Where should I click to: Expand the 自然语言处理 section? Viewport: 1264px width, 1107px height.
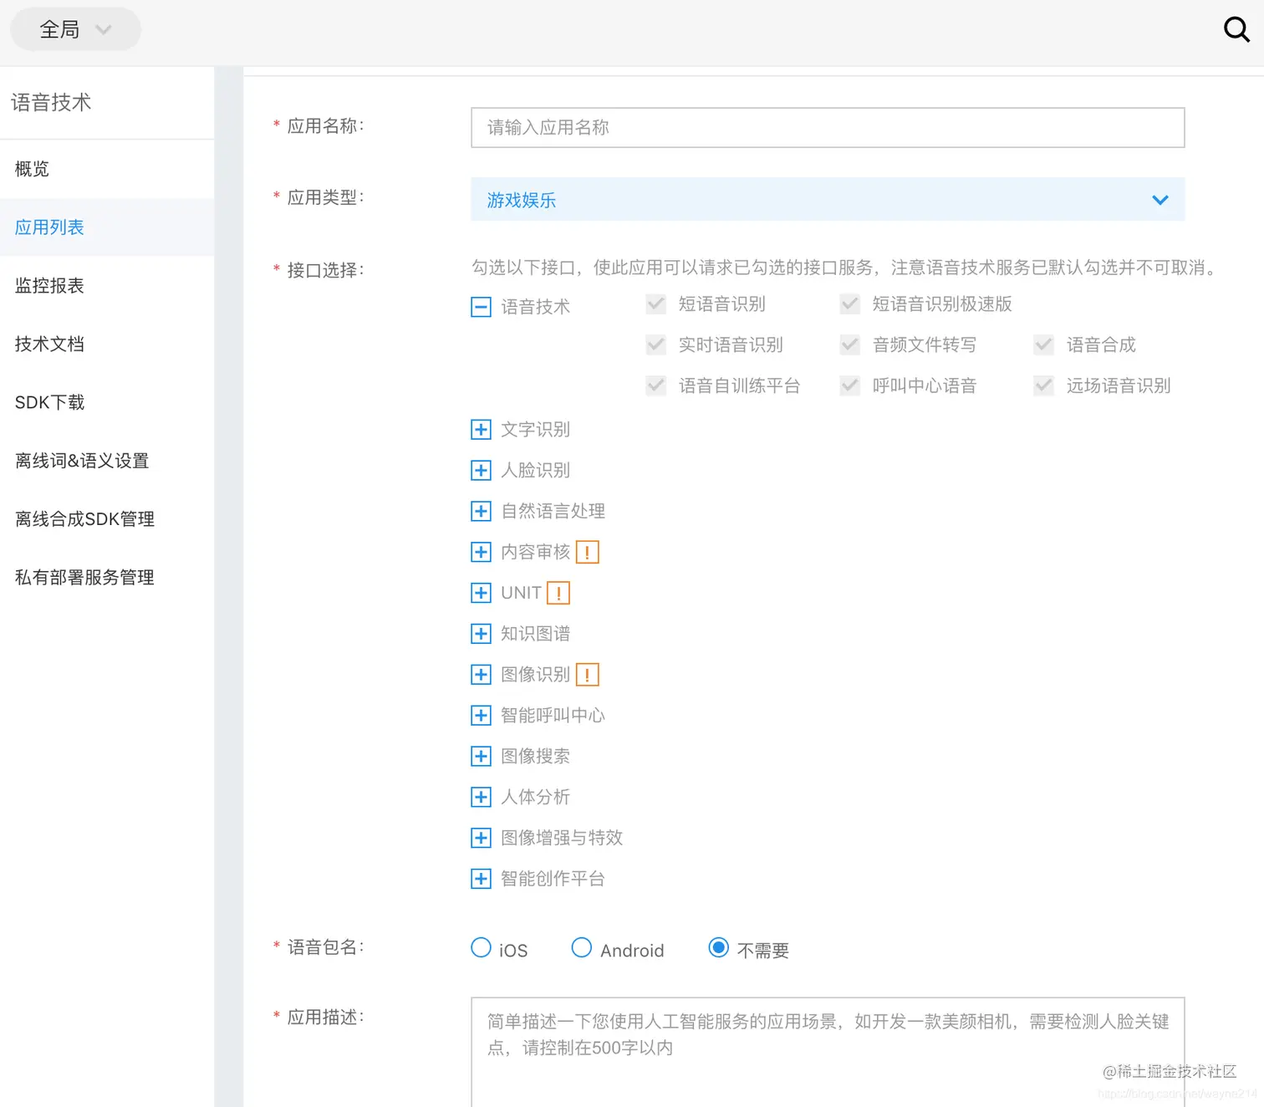coord(481,511)
